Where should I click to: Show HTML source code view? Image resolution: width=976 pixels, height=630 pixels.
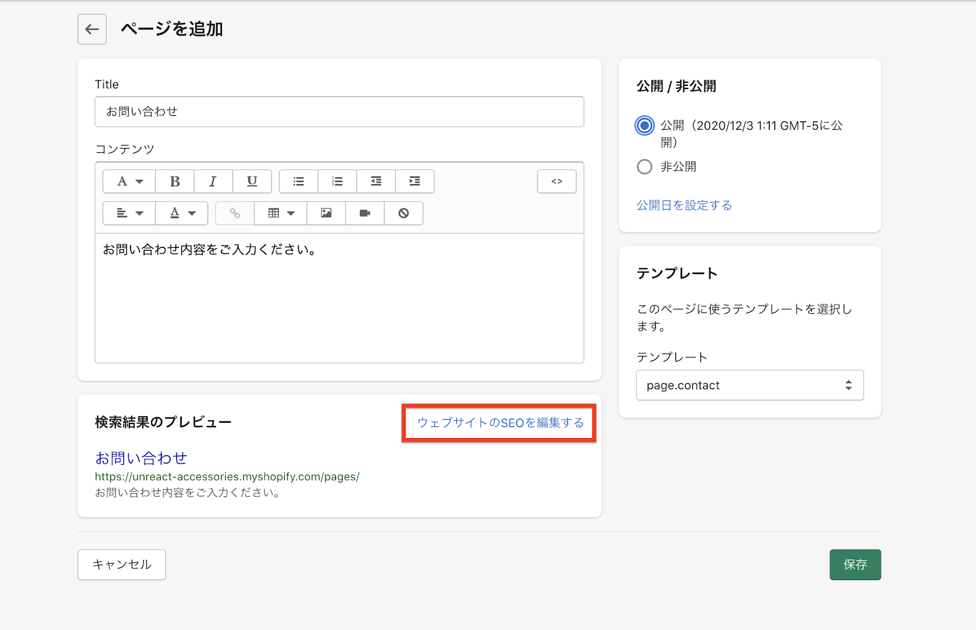556,182
